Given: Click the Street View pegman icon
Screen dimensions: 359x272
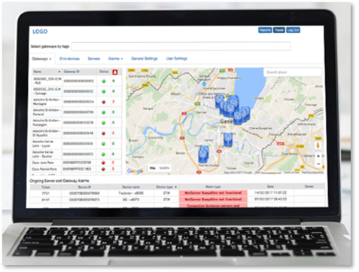Looking at the screenshot, I should pos(318,145).
